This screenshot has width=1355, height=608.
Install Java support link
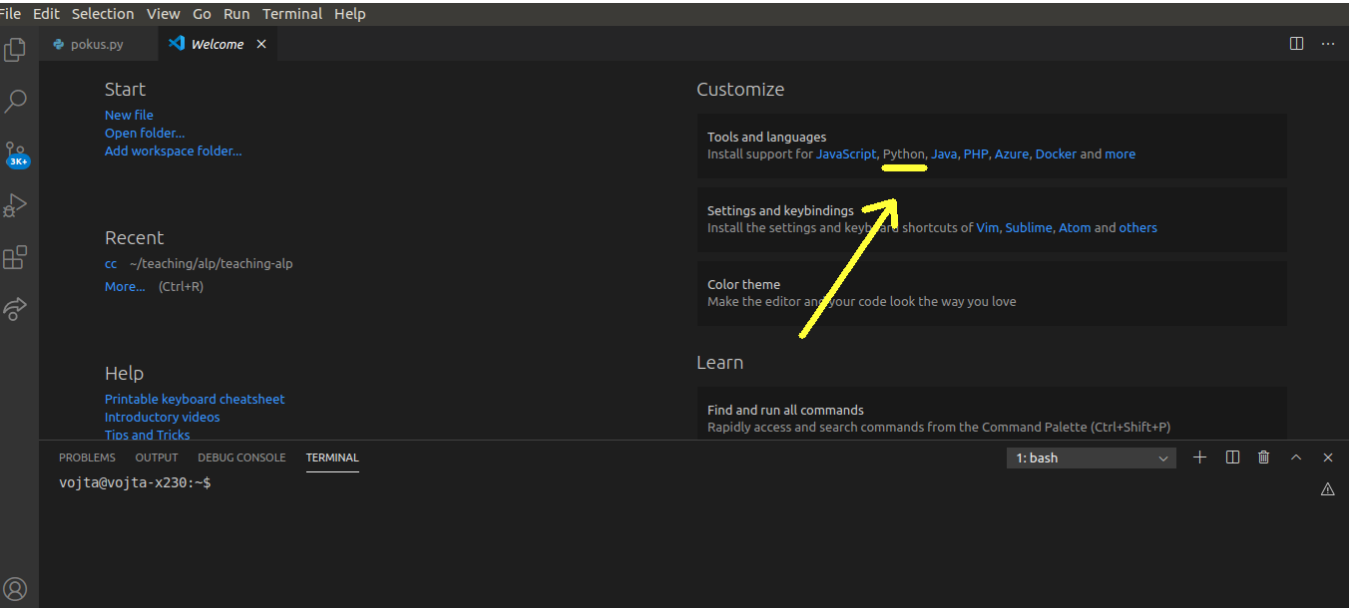click(x=944, y=154)
